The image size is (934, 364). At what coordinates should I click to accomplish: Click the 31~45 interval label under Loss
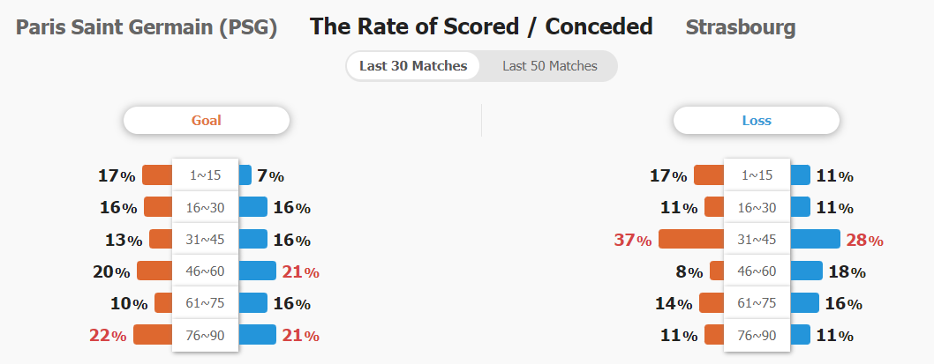pyautogui.click(x=757, y=239)
